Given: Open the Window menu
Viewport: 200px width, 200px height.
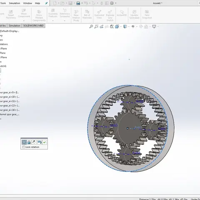Looking at the screenshot, I should coord(27,3).
